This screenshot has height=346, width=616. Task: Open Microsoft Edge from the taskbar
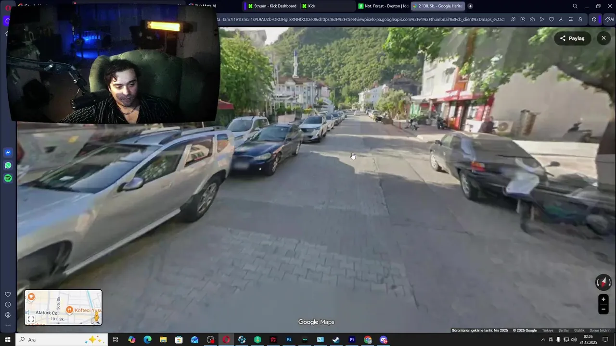click(x=147, y=340)
